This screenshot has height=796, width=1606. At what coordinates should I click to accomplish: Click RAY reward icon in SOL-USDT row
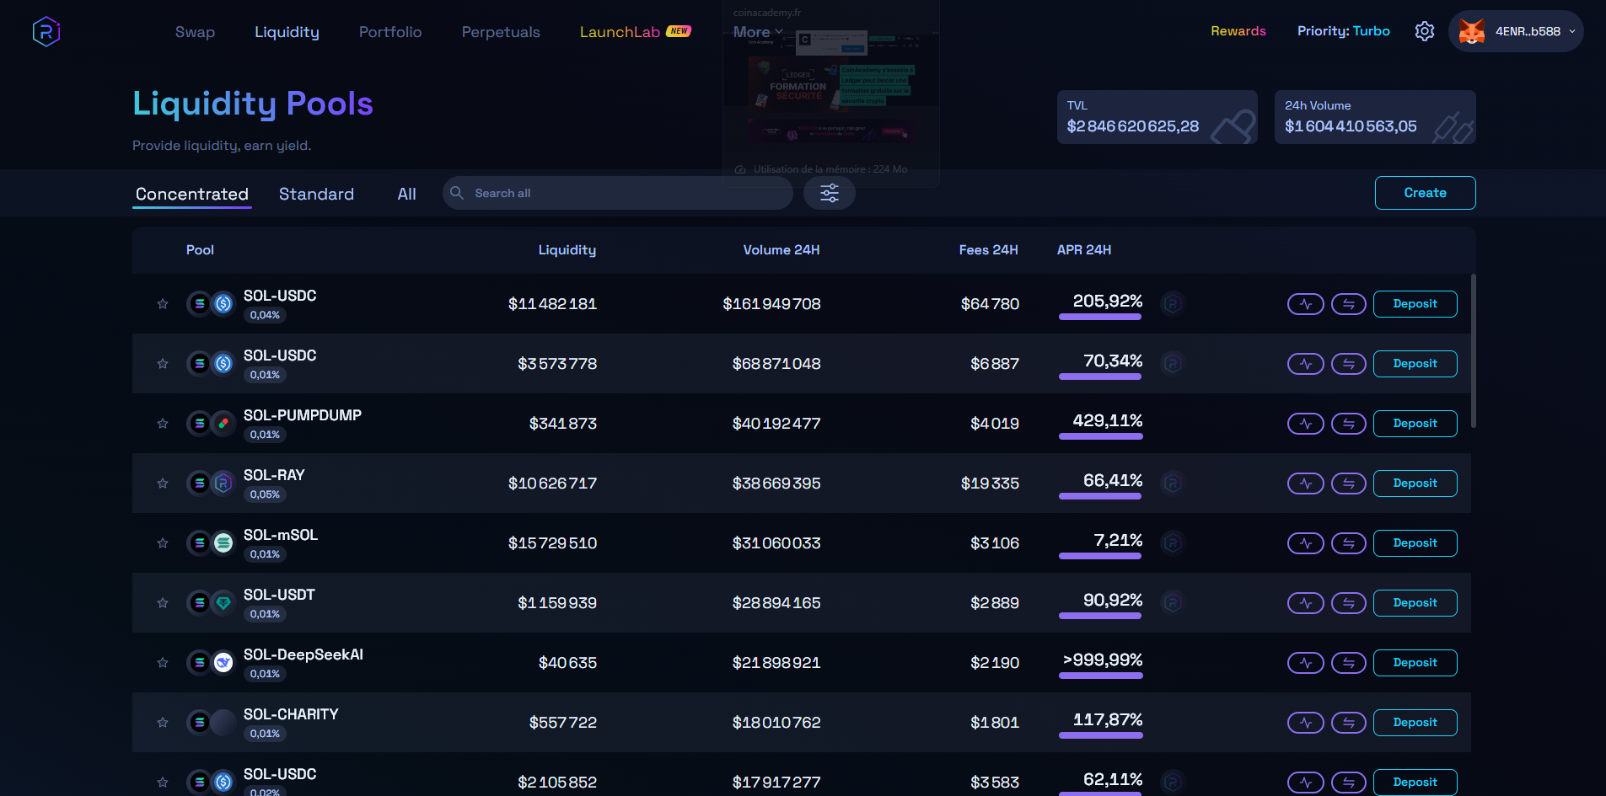(x=1173, y=602)
